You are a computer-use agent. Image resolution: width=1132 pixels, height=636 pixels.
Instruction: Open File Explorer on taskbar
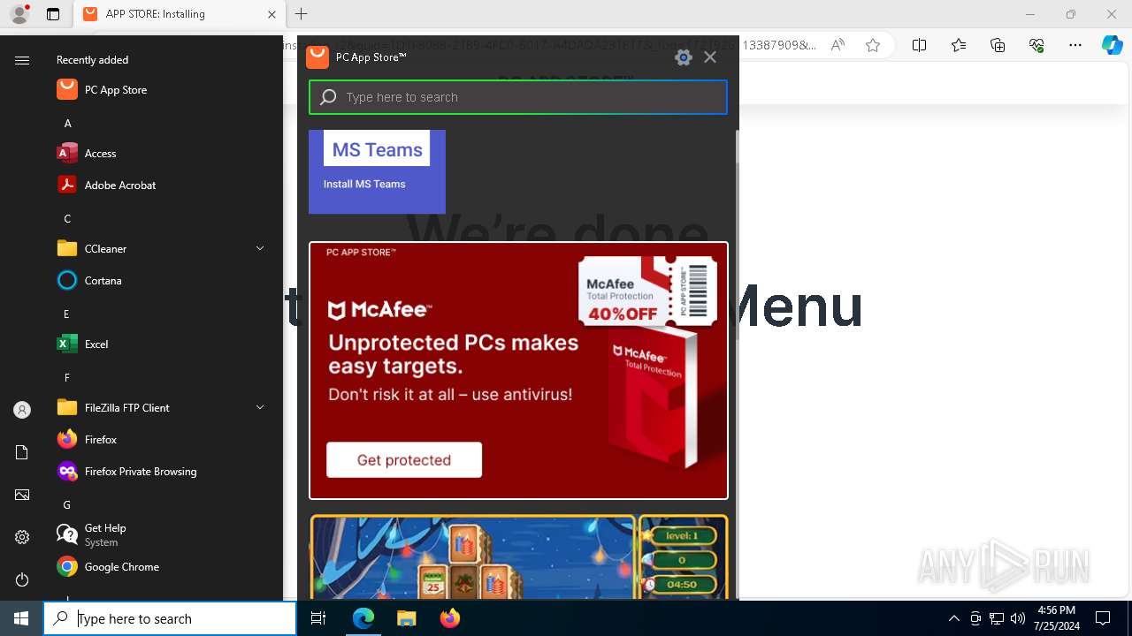tap(406, 618)
